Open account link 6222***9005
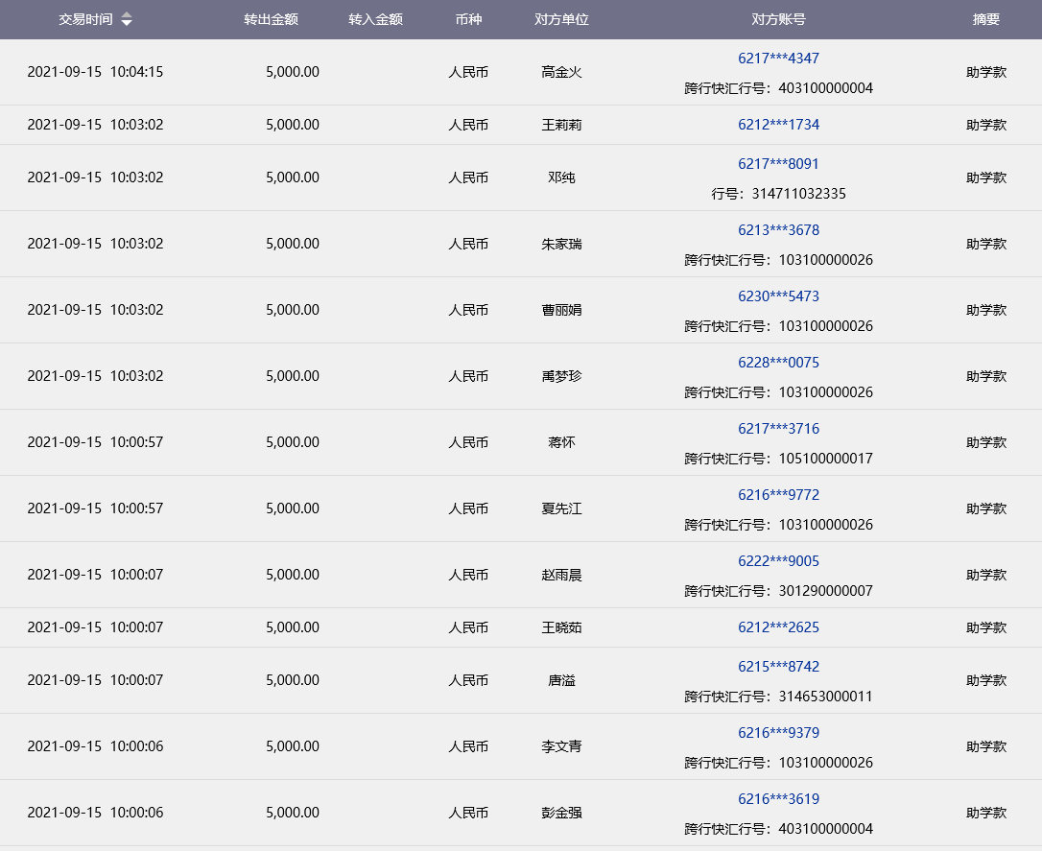Viewport: 1042px width, 851px height. pos(778,561)
